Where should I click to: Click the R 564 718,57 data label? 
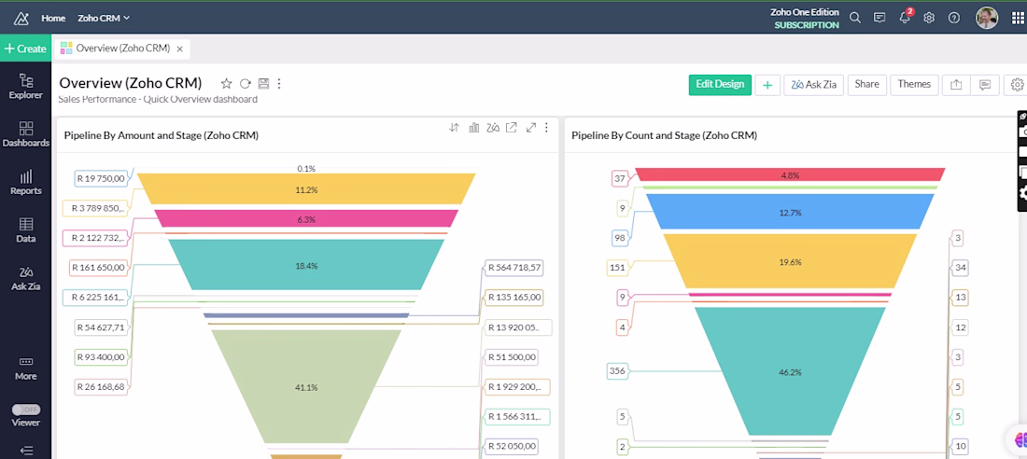click(513, 267)
